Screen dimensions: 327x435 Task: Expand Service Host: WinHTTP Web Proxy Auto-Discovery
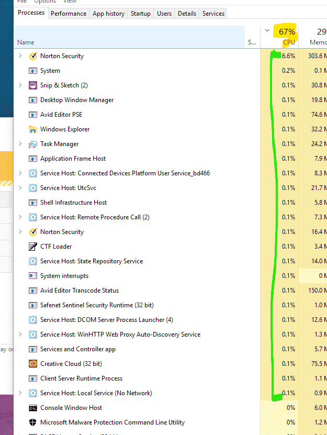pos(20,334)
